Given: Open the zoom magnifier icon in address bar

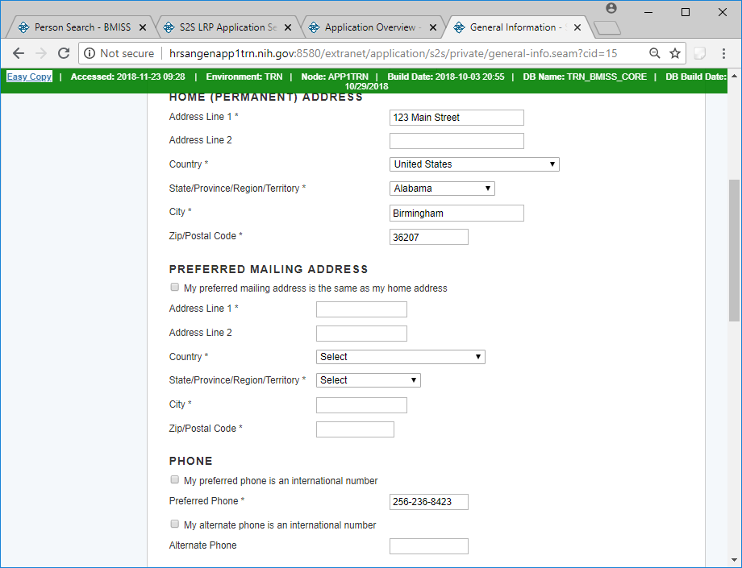Looking at the screenshot, I should 655,53.
